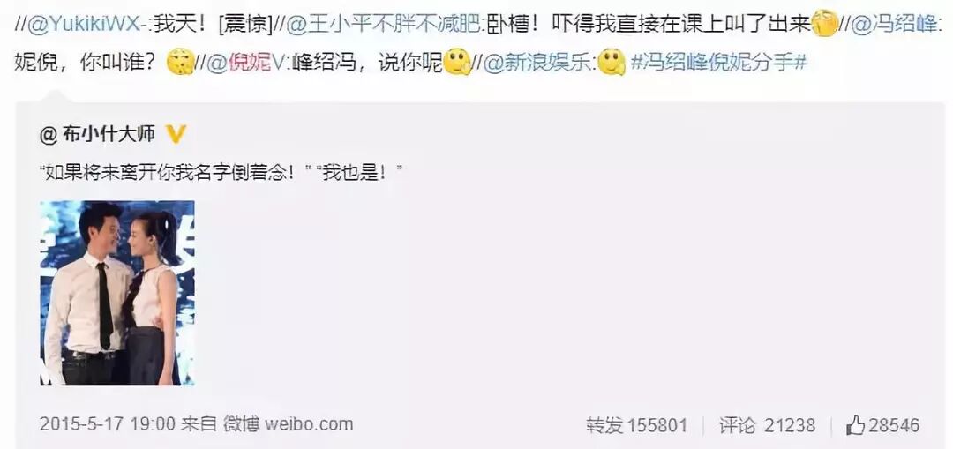This screenshot has height=449, width=953.
Task: Click the quoted post text 如果将来离开你
Action: (x=221, y=173)
